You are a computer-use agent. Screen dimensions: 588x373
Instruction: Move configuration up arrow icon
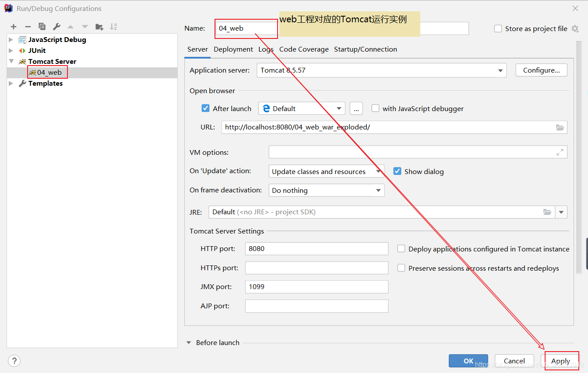(70, 27)
